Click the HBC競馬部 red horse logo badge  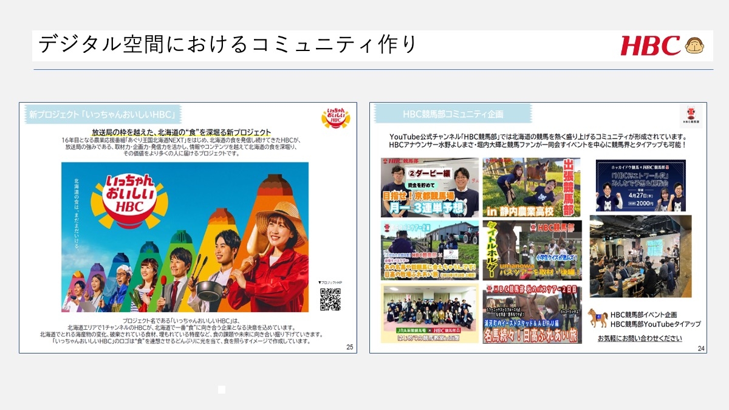coord(691,117)
